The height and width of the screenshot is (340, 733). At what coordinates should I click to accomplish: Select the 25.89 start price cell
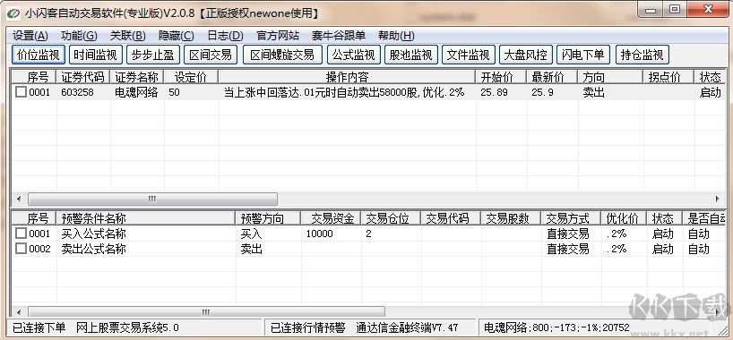click(494, 92)
